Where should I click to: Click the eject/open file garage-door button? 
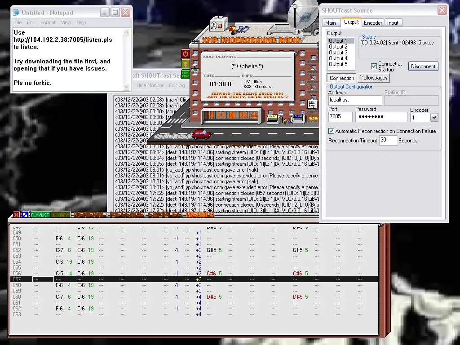point(254,115)
